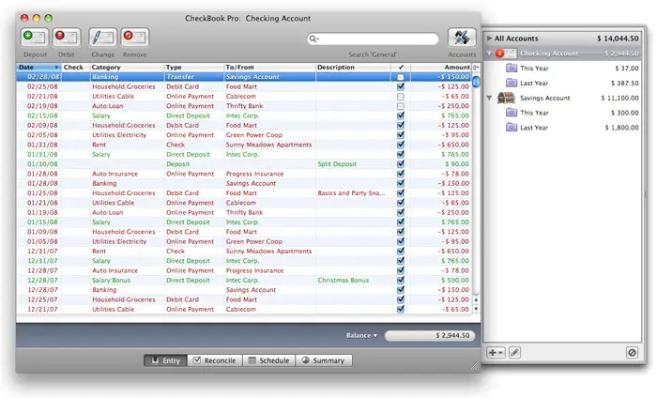Image resolution: width=657 pixels, height=398 pixels.
Task: Click the scrollbar down arrow
Action: tap(476, 309)
